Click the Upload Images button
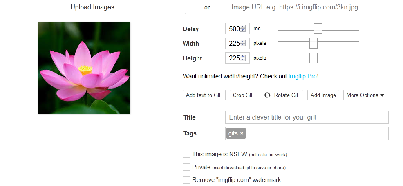This screenshot has height=186, width=403. 92,7
